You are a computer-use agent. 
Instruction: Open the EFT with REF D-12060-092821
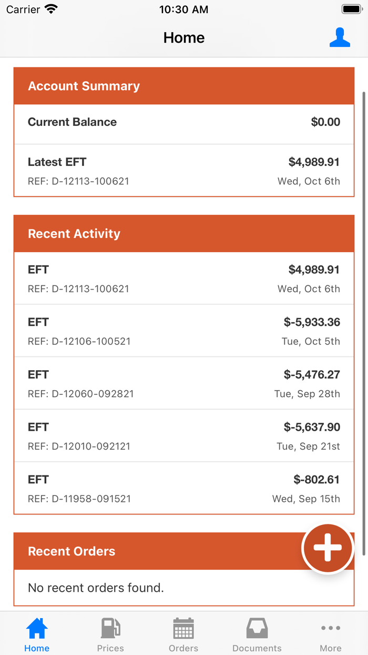(183, 383)
